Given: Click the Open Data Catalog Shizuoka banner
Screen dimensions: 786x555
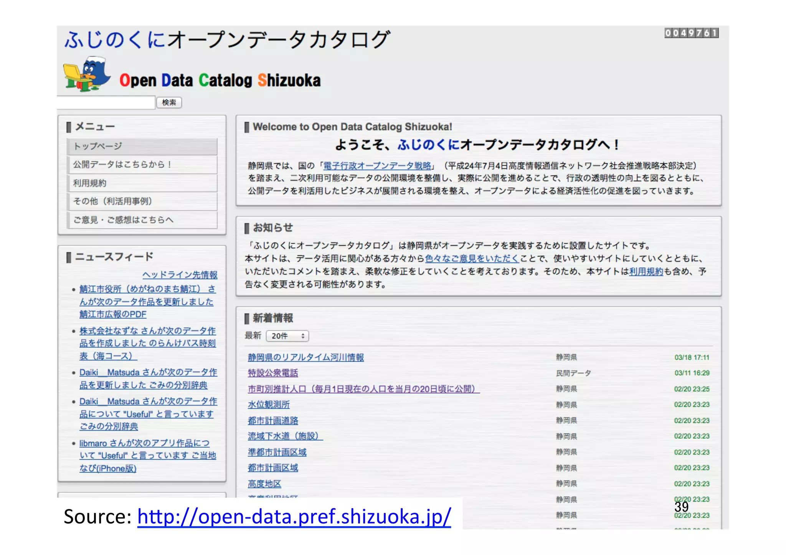Looking at the screenshot, I should click(220, 81).
